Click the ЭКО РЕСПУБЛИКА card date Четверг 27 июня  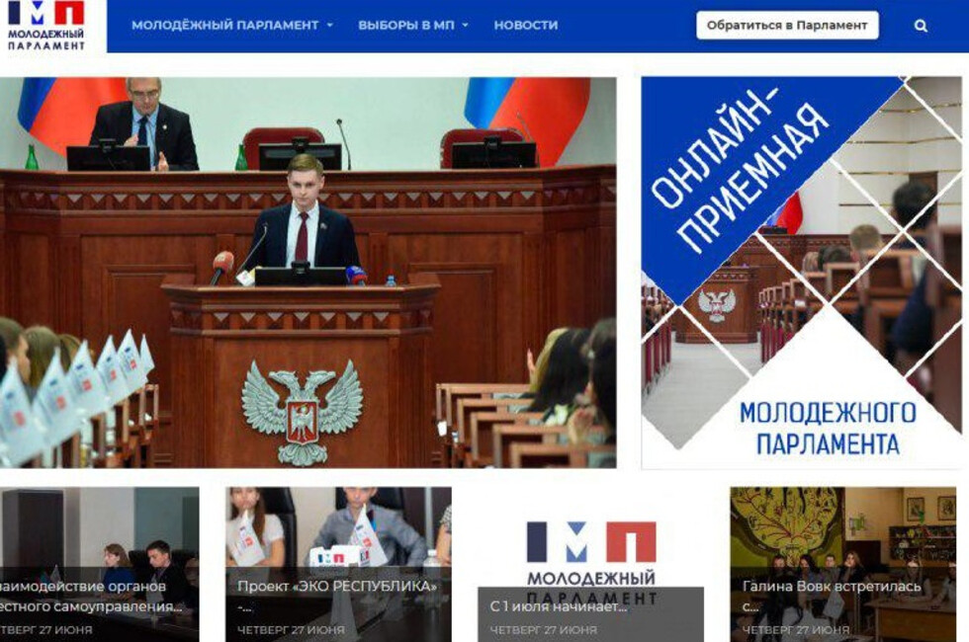pyautogui.click(x=291, y=630)
